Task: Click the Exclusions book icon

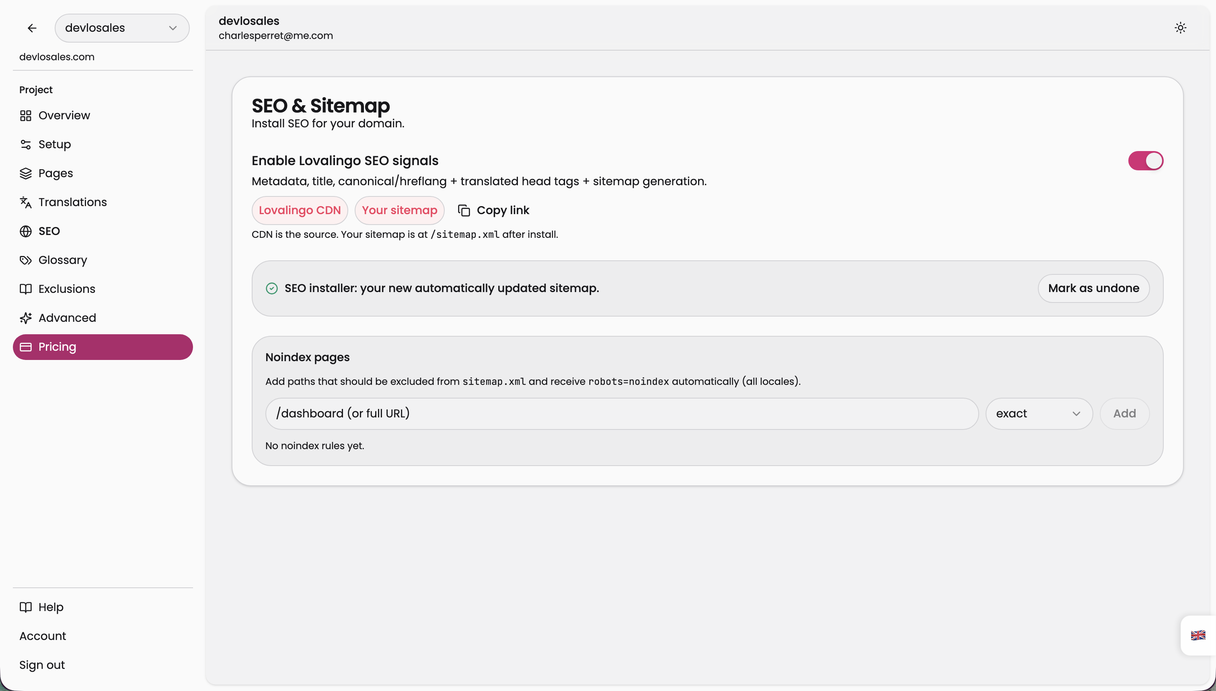Action: [x=26, y=288]
